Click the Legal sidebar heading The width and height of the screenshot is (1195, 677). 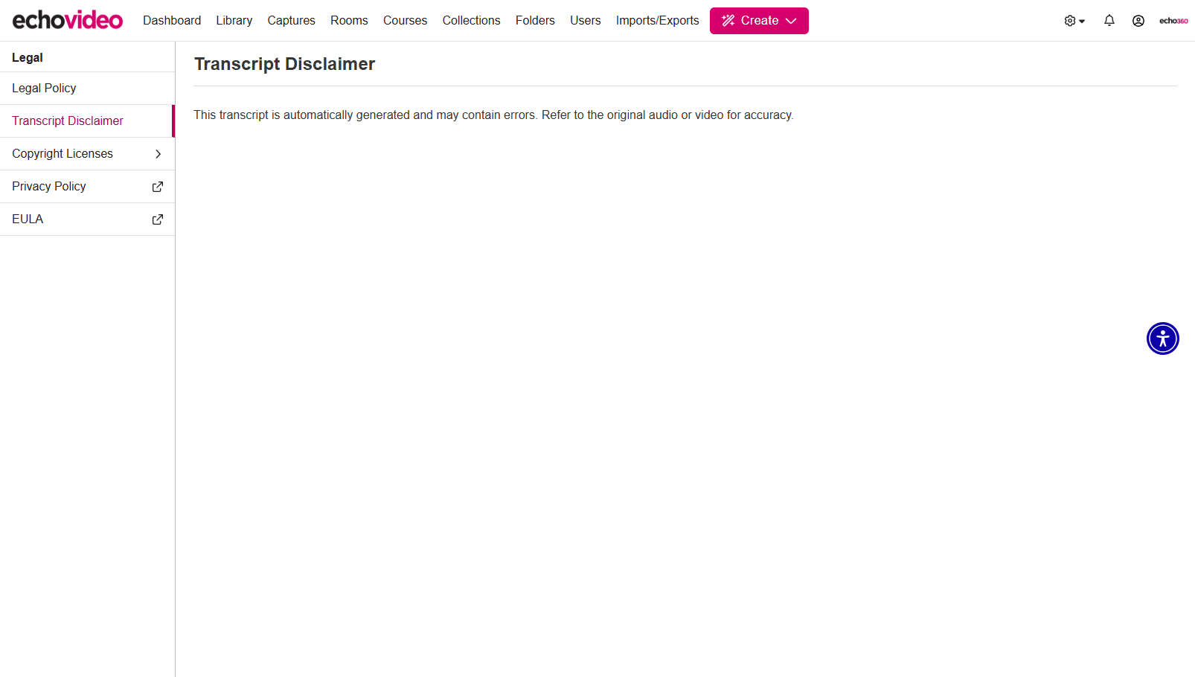[28, 57]
